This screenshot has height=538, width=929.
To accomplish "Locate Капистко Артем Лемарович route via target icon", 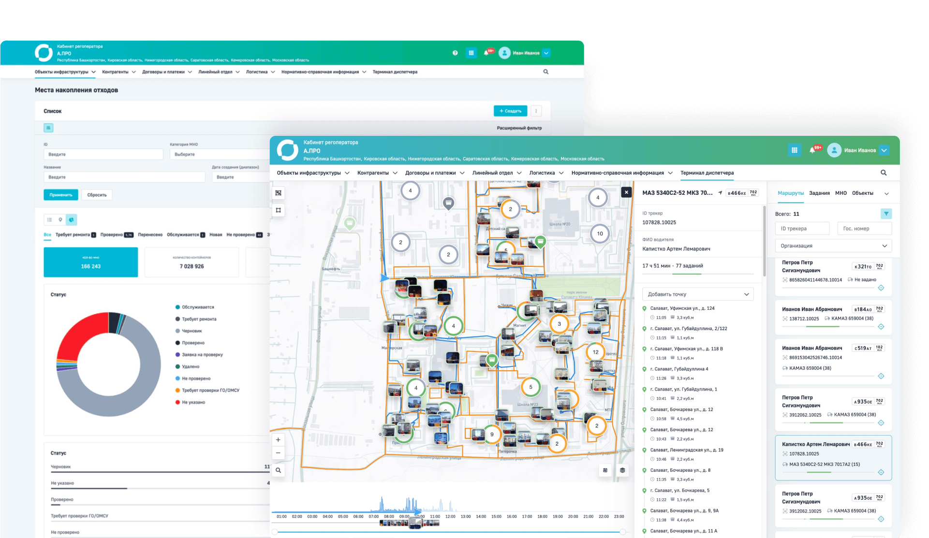I will (x=881, y=472).
